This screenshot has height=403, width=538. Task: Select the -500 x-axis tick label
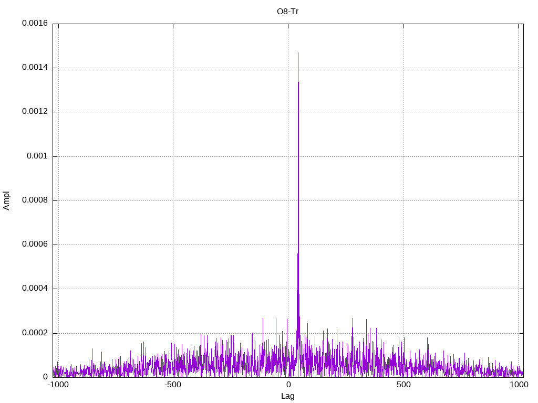click(173, 385)
